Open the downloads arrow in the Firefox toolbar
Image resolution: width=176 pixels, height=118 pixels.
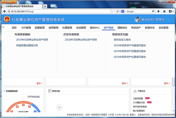tap(159, 11)
